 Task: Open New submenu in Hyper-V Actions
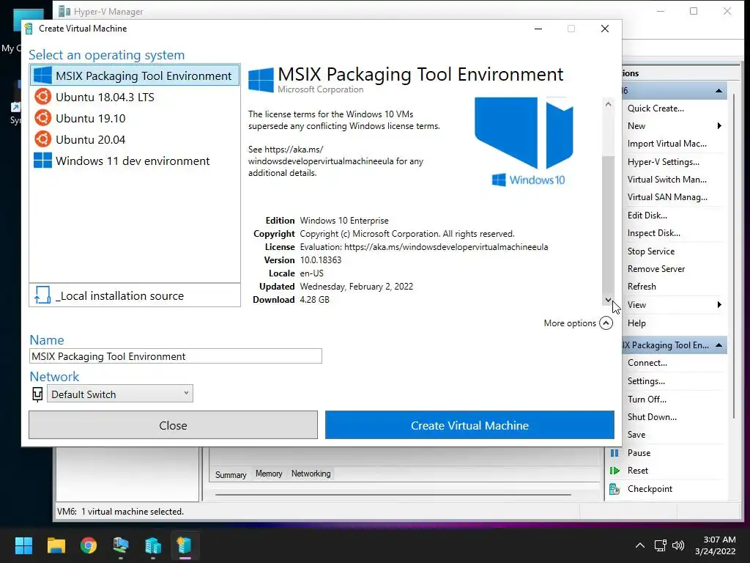point(636,126)
